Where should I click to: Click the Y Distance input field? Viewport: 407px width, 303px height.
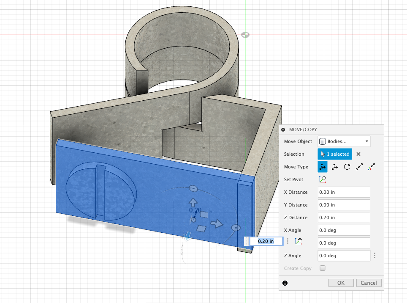point(344,205)
